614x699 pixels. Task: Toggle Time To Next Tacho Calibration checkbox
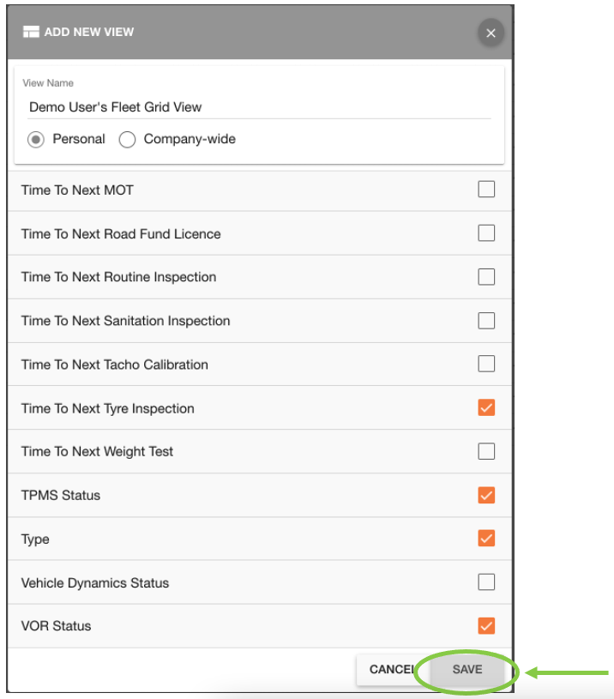click(486, 365)
